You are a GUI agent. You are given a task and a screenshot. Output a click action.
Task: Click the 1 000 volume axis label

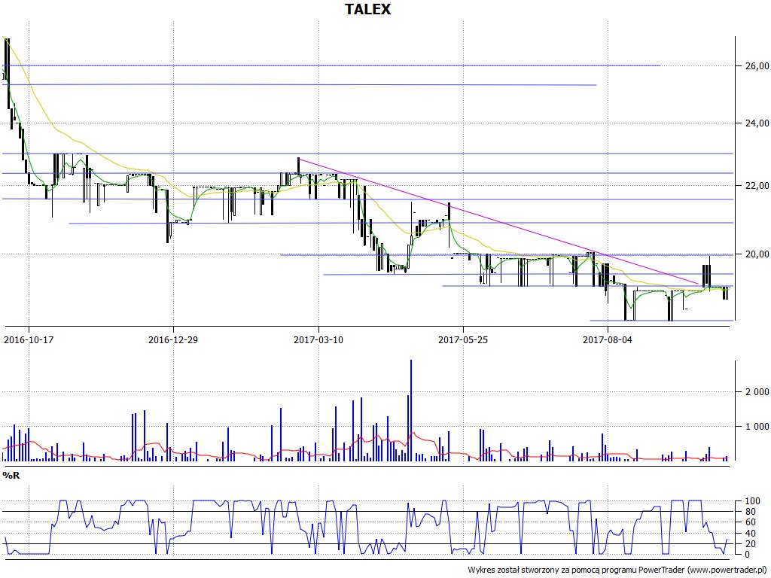(x=757, y=427)
